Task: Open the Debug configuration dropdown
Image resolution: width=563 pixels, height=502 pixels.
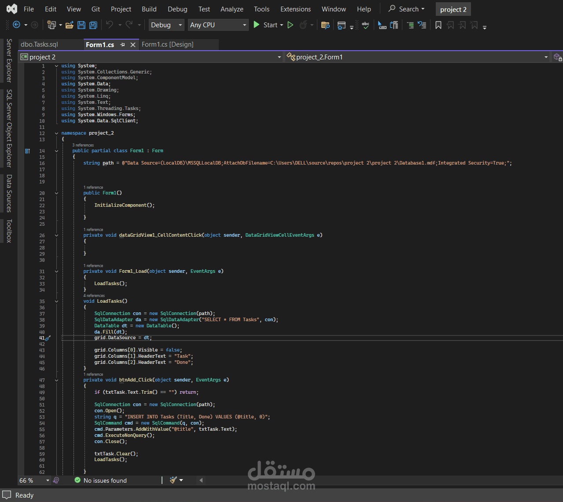Action: tap(166, 25)
